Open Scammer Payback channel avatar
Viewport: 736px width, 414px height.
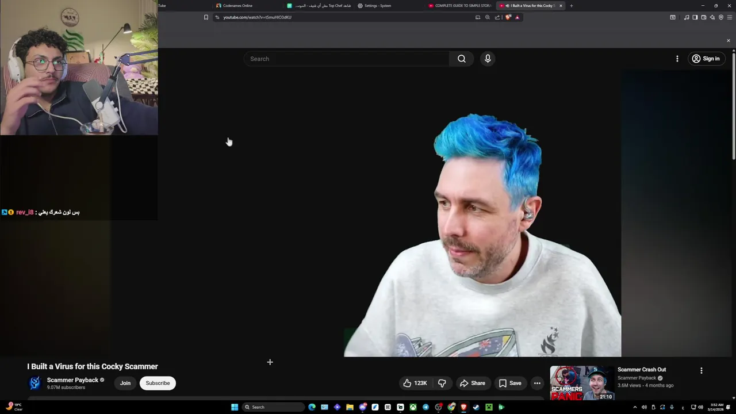35,383
